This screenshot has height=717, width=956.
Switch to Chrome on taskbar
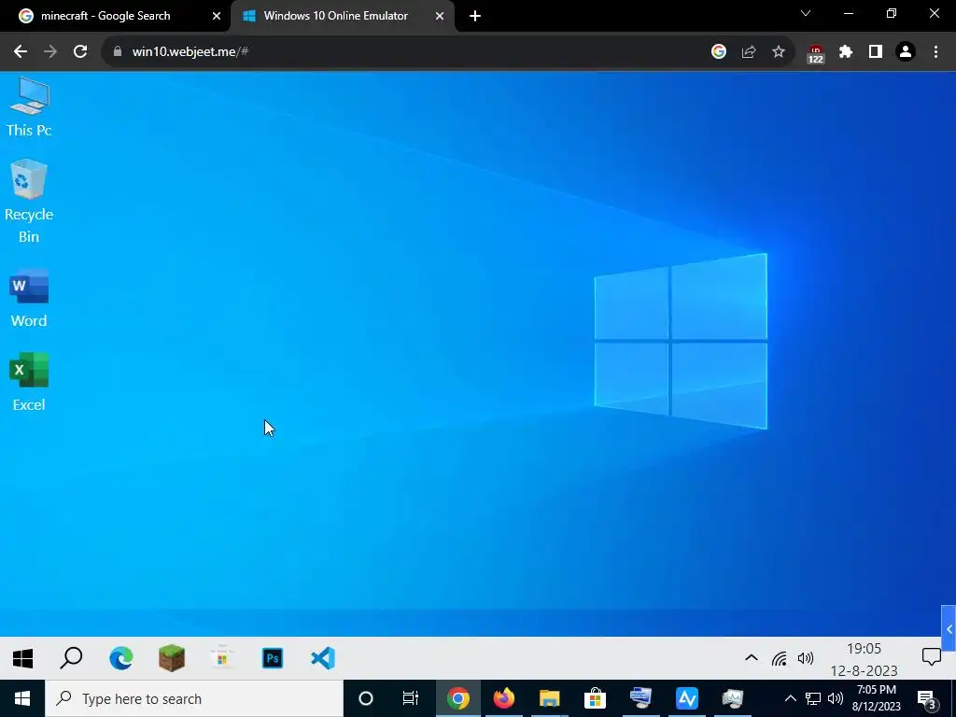pyautogui.click(x=457, y=698)
